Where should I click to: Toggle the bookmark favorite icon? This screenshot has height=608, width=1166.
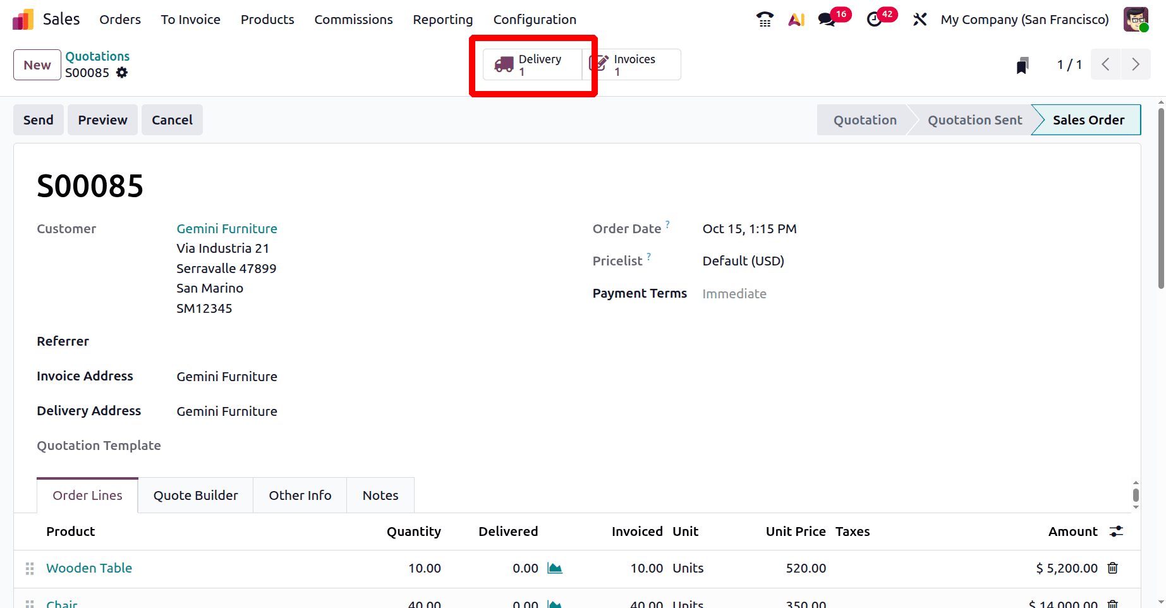pos(1023,64)
